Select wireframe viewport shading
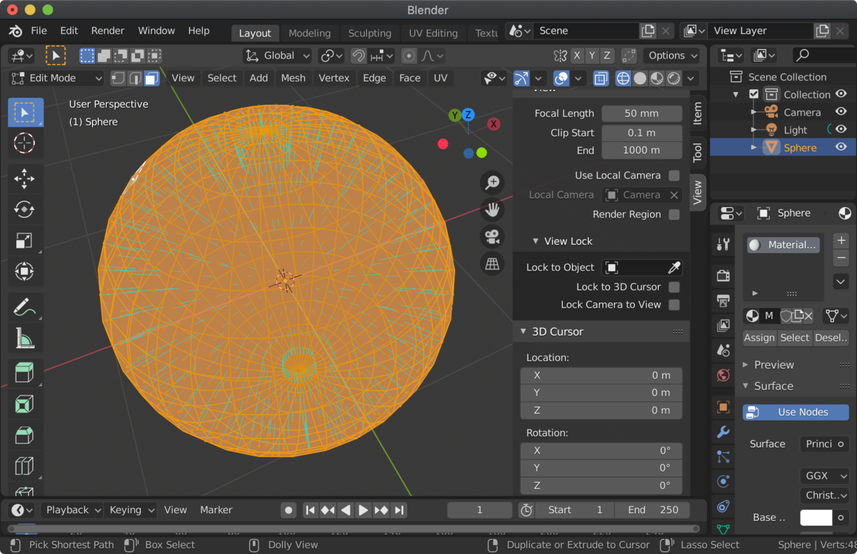Screen dimensions: 857x554 click(623, 78)
